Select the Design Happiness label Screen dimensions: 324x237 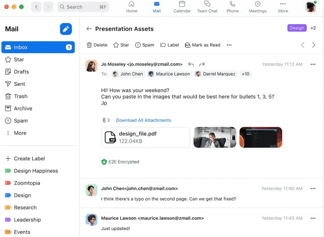pyautogui.click(x=32, y=171)
